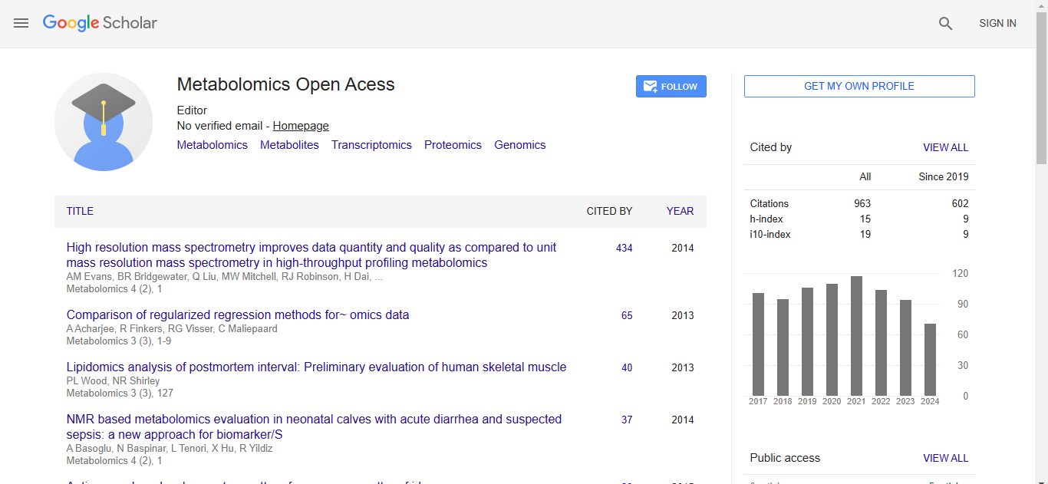Screen dimensions: 1048x484
Task: Sort articles by Title column header
Action: pyautogui.click(x=80, y=211)
